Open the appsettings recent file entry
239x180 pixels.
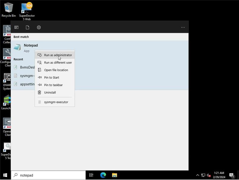click(x=25, y=84)
